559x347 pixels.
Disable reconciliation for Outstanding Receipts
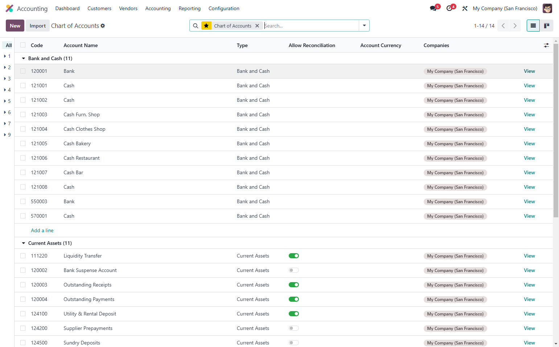coord(294,285)
